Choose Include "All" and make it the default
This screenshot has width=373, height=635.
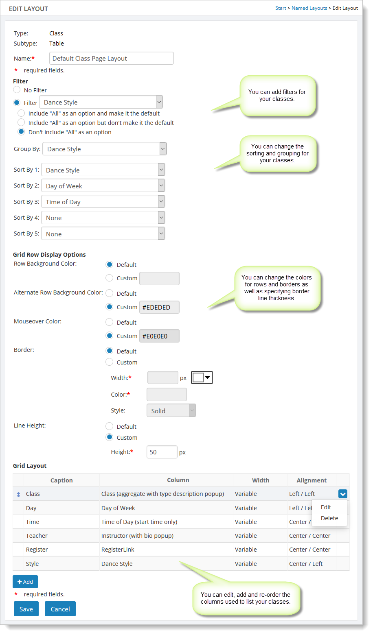tap(21, 113)
